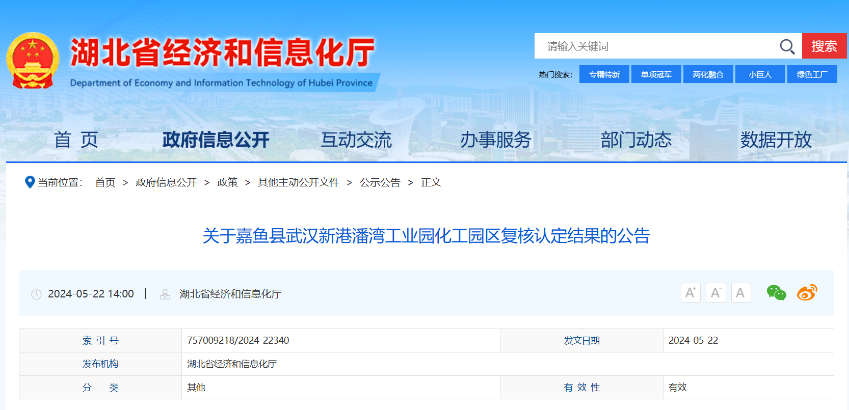Click the 有效性 label cell
The image size is (849, 410).
tap(581, 387)
